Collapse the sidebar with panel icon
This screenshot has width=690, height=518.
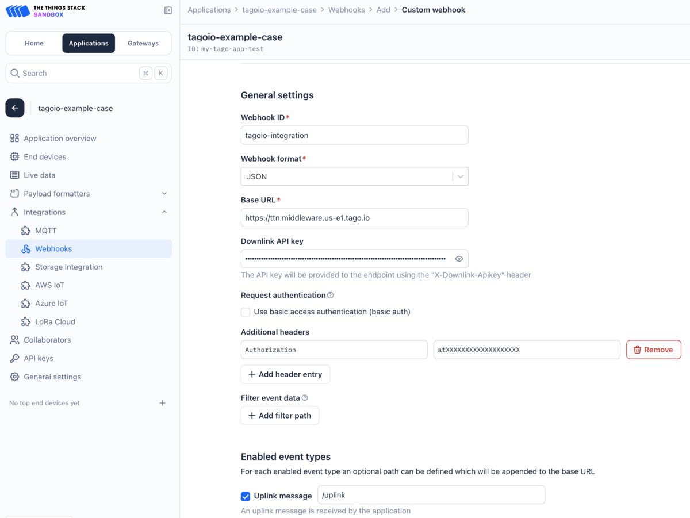[168, 10]
